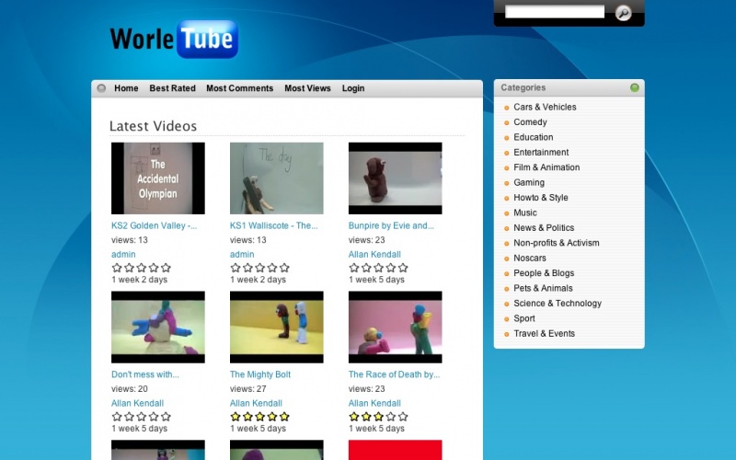Open the Bunpire video thumbnail

[x=395, y=178]
